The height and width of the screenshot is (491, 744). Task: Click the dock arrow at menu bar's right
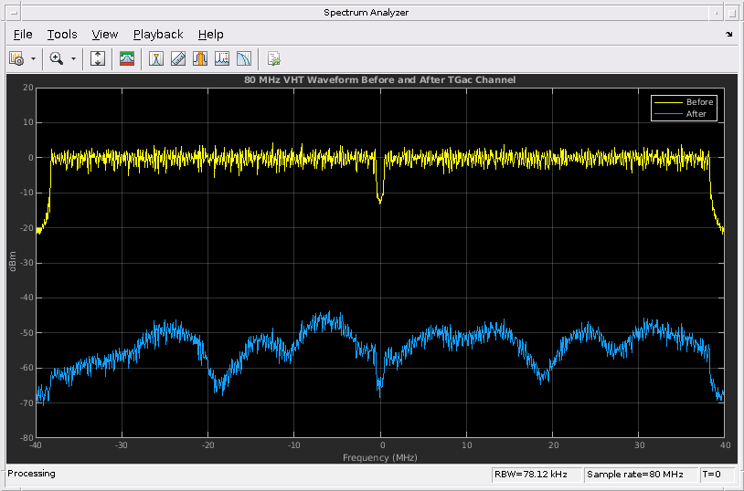point(729,35)
